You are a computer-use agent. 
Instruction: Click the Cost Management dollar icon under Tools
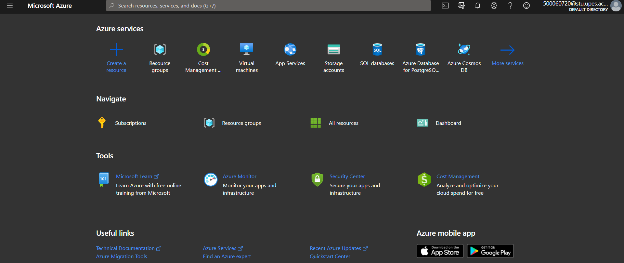pos(424,179)
